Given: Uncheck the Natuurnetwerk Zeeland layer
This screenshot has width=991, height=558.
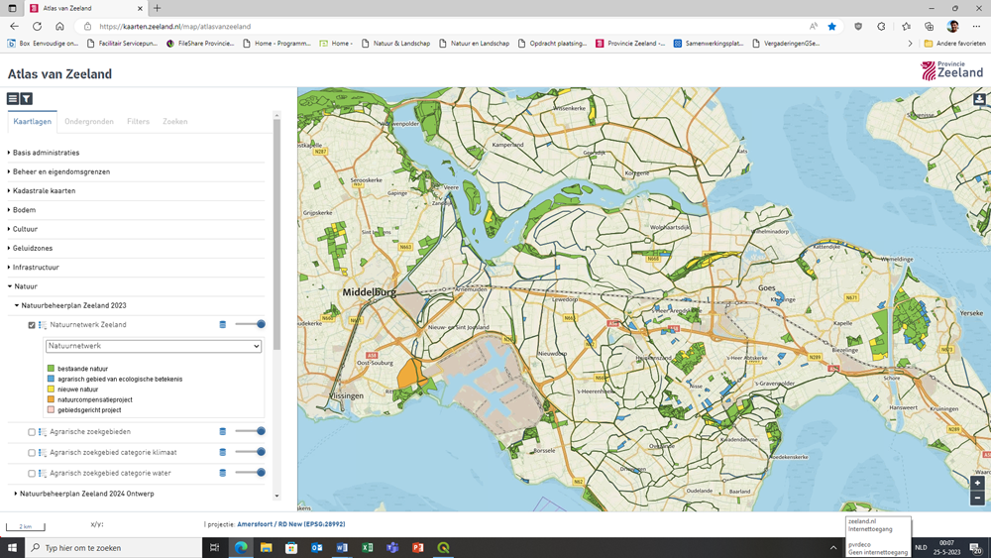Looking at the screenshot, I should [32, 325].
